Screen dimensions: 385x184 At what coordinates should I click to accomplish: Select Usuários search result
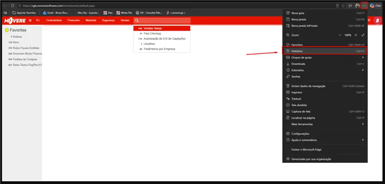pos(162,44)
